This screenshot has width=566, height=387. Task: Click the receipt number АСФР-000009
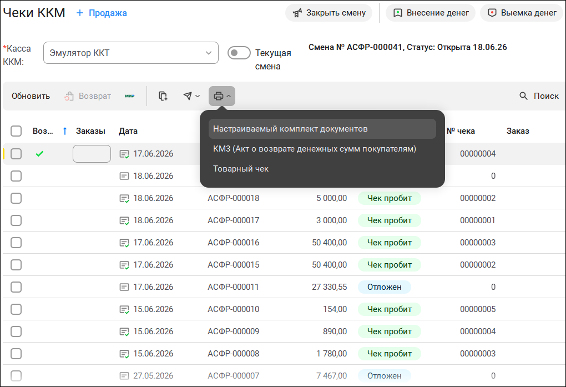point(233,331)
